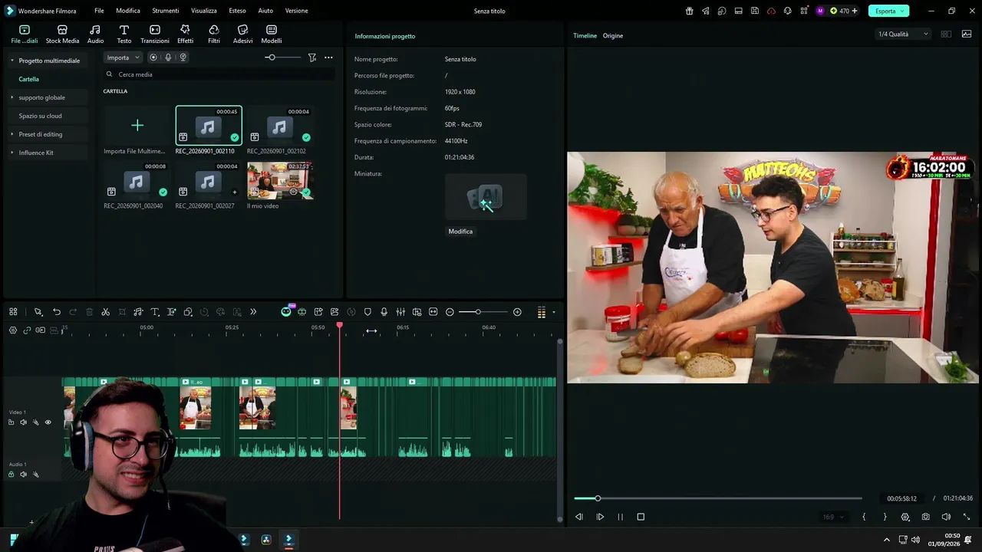Open the Strumenti menu
982x552 pixels.
click(x=166, y=11)
